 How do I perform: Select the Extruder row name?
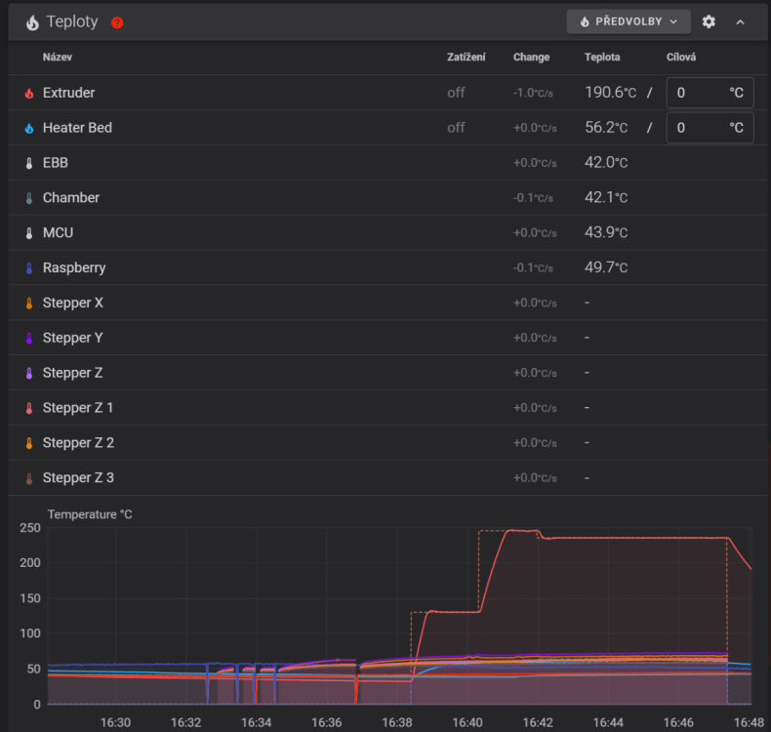pos(69,93)
